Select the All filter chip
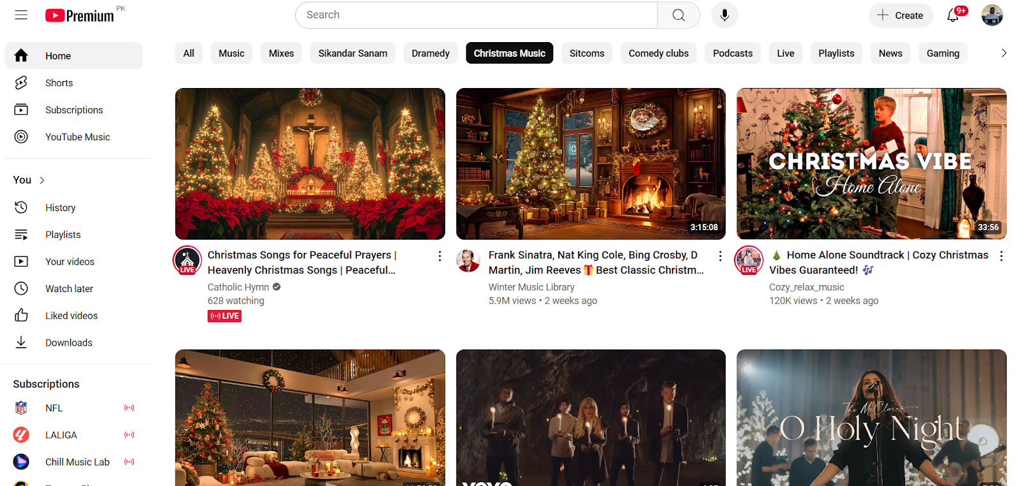 [188, 53]
